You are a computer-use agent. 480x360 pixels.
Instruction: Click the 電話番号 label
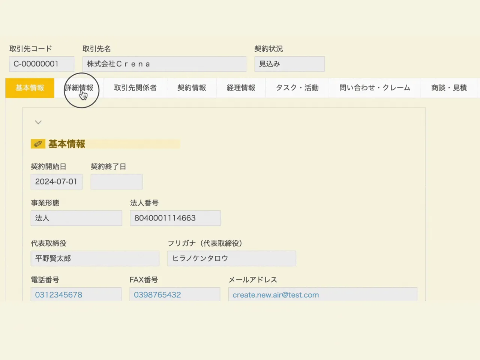[45, 280]
